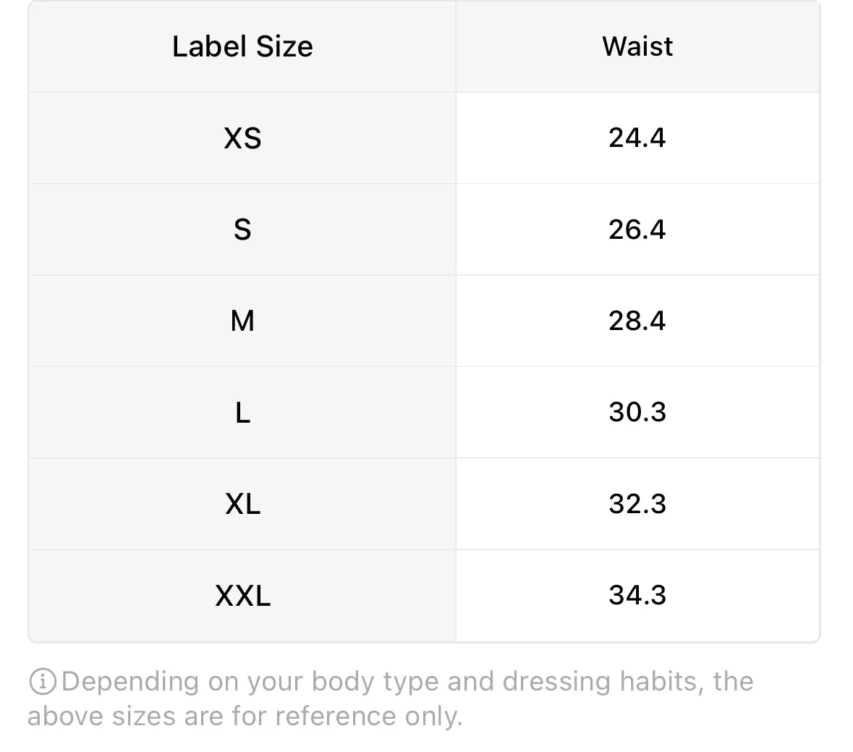Click the 34.3 waist value
The image size is (853, 752).
637,595
